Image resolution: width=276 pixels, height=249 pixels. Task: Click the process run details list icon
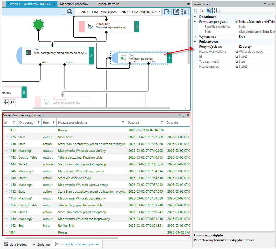point(184,12)
